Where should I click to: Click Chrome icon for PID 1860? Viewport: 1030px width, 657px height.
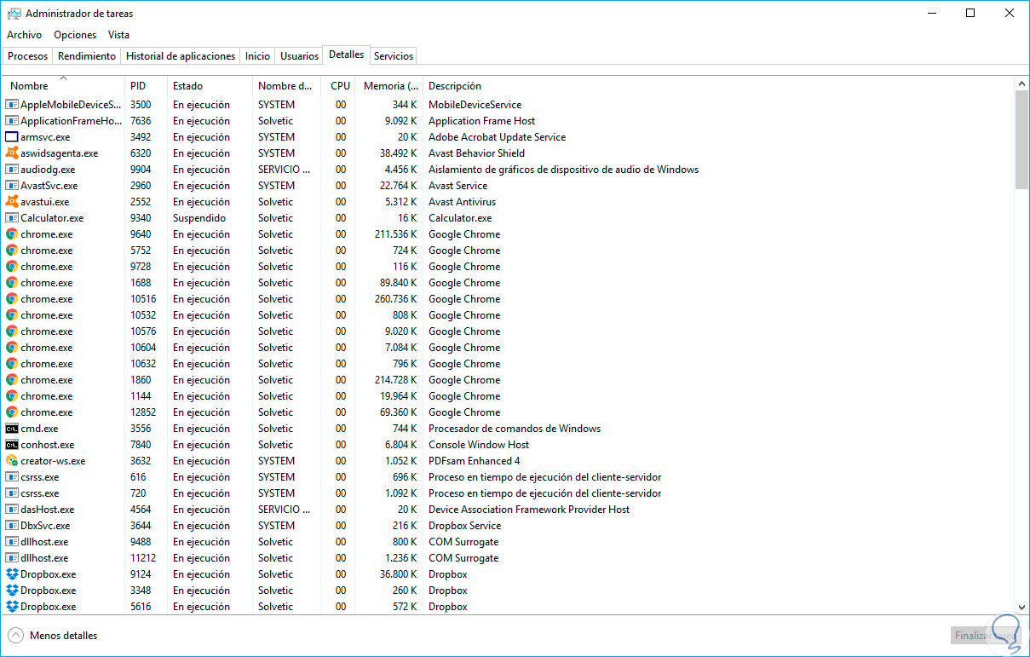12,380
